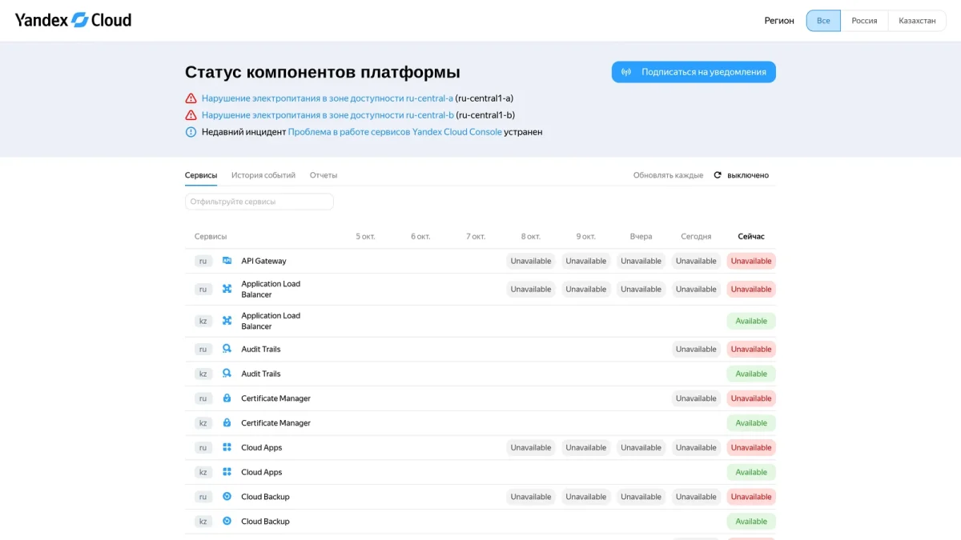The height and width of the screenshot is (540, 961).
Task: Click kz Application Load Balancer Available badge
Action: pyautogui.click(x=751, y=321)
